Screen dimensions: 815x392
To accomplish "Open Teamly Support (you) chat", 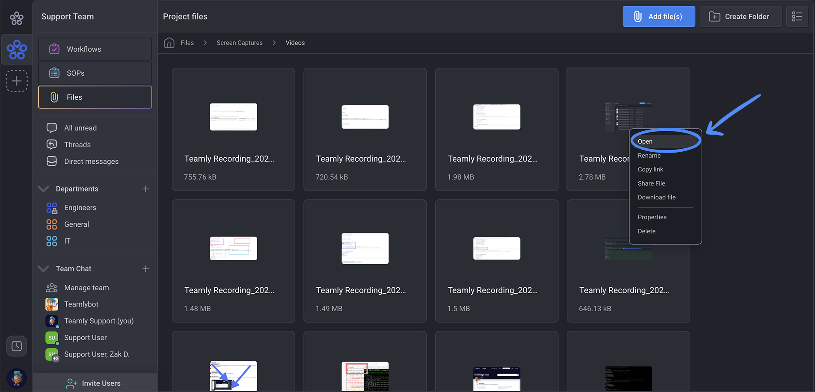I will 99,321.
